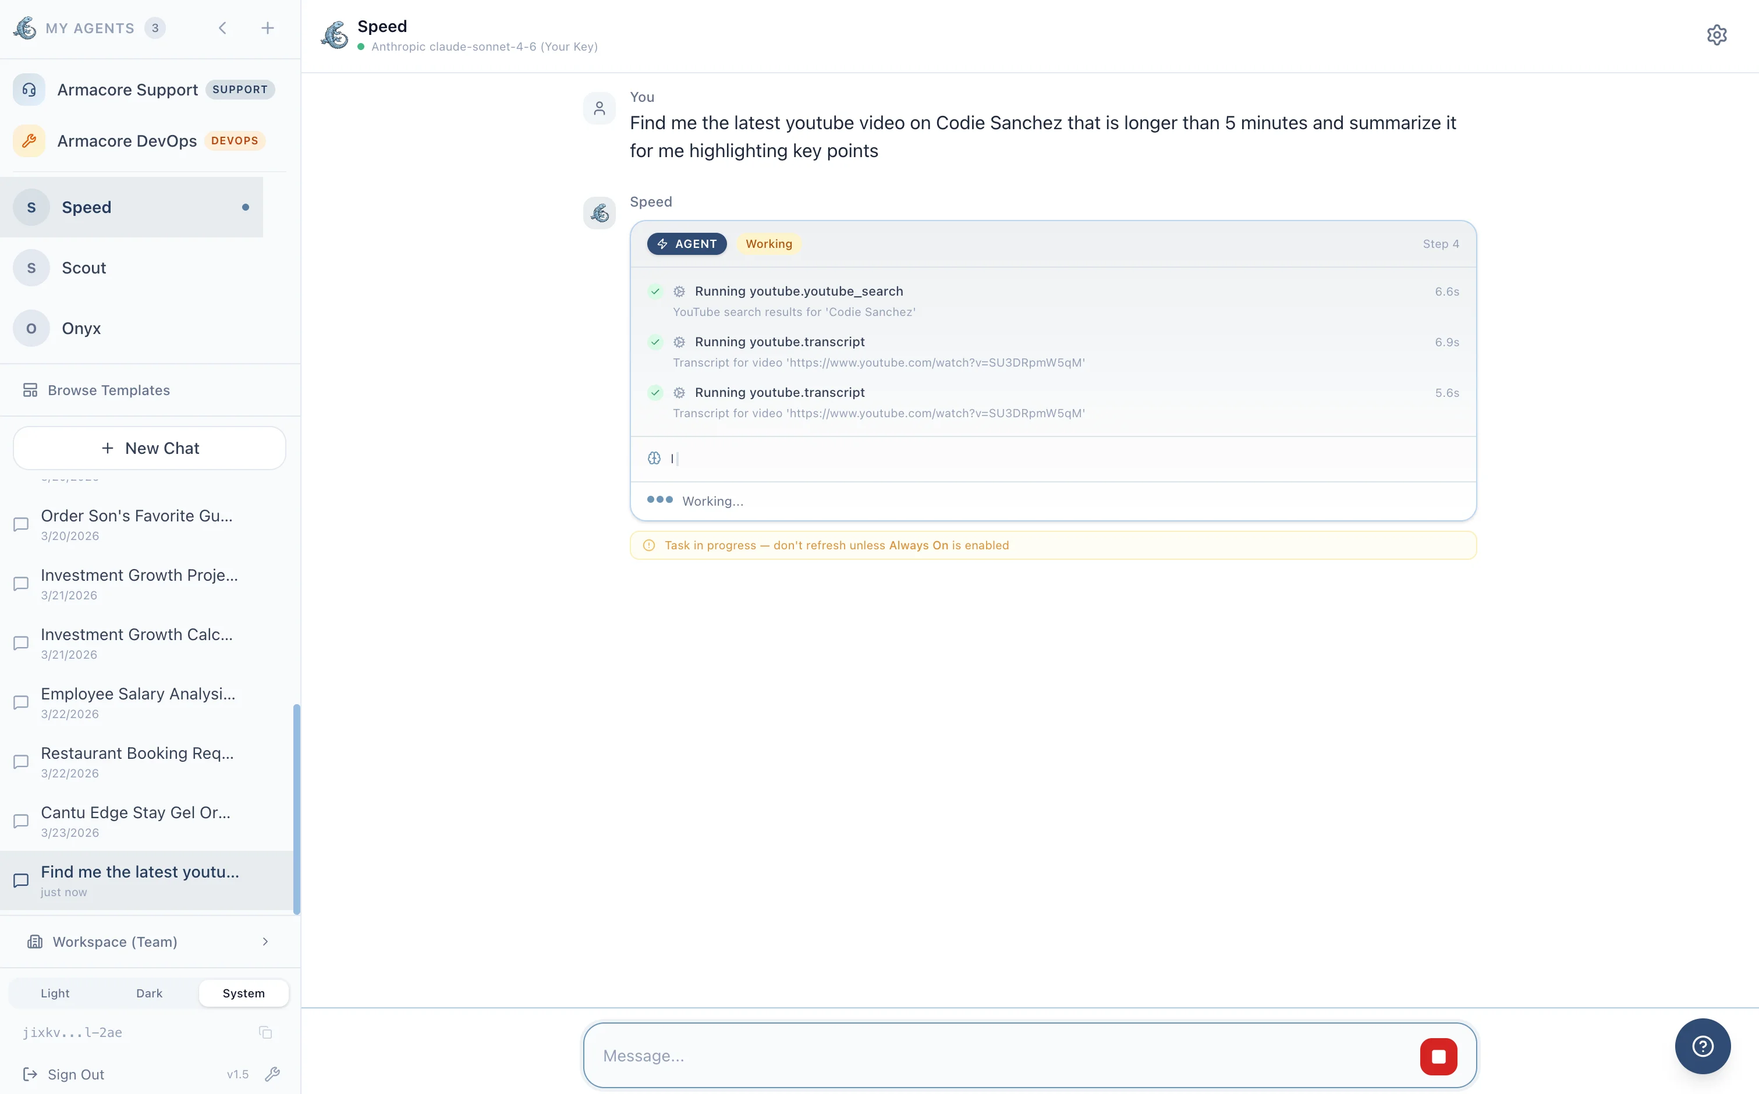Click the plus icon to add an agent
The height and width of the screenshot is (1094, 1759).
tap(268, 27)
